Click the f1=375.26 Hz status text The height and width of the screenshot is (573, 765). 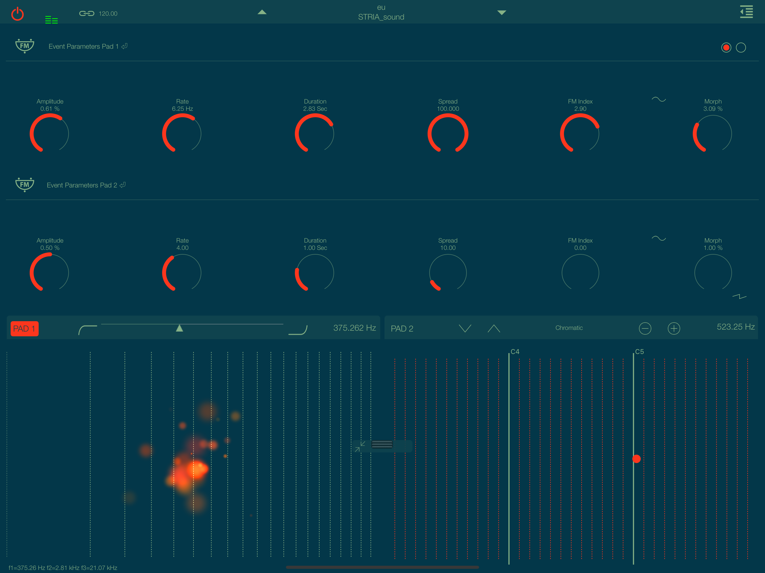coord(63,568)
